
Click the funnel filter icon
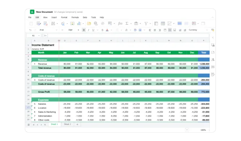146,24
